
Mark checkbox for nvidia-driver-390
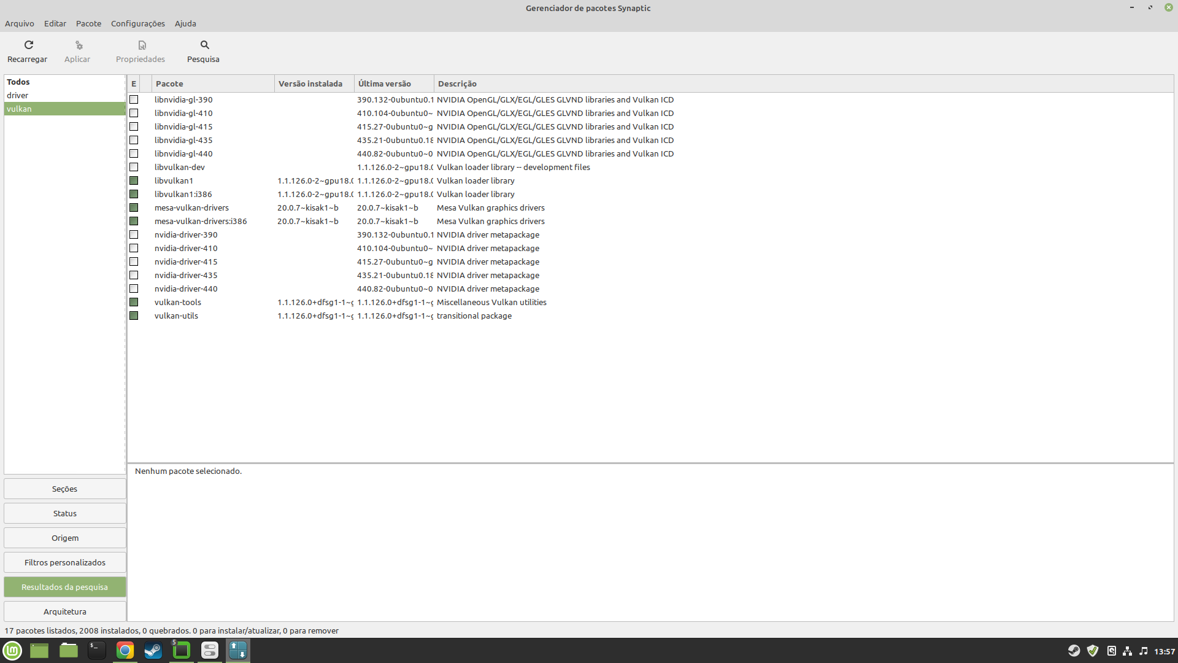tap(134, 235)
